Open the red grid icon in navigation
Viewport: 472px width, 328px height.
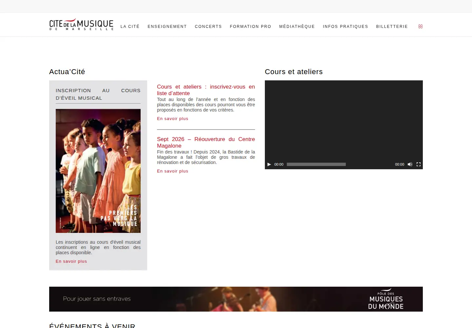(x=421, y=27)
